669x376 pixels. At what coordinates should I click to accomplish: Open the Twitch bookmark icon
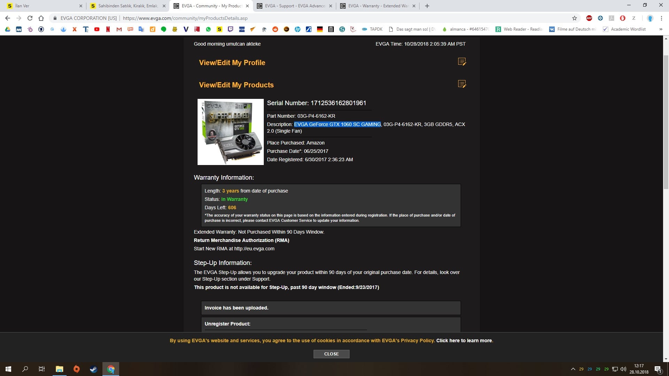[x=230, y=29]
